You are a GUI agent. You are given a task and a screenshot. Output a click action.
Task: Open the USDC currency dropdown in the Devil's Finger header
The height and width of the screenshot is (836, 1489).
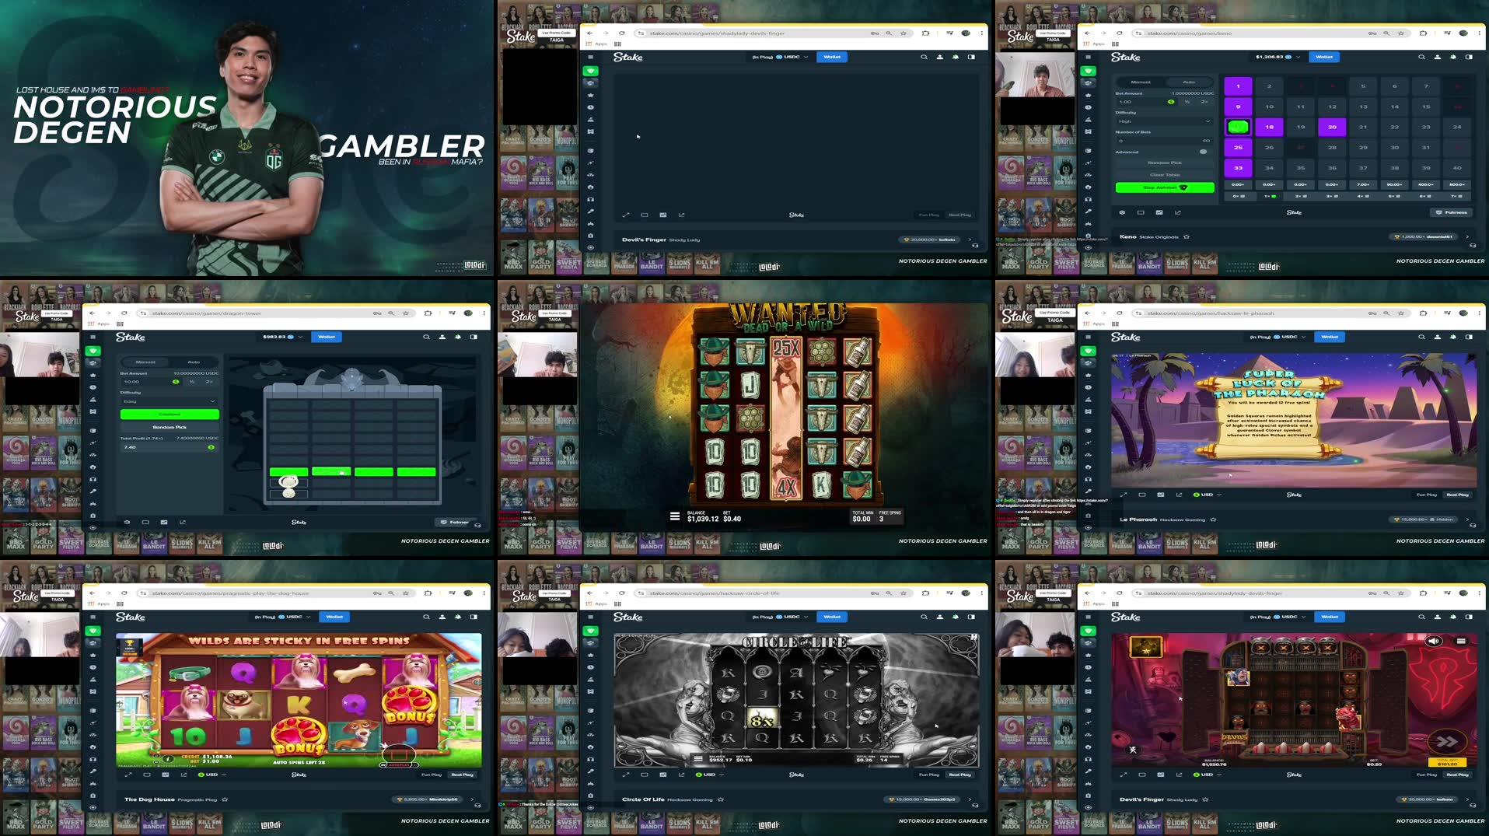pos(1293,617)
